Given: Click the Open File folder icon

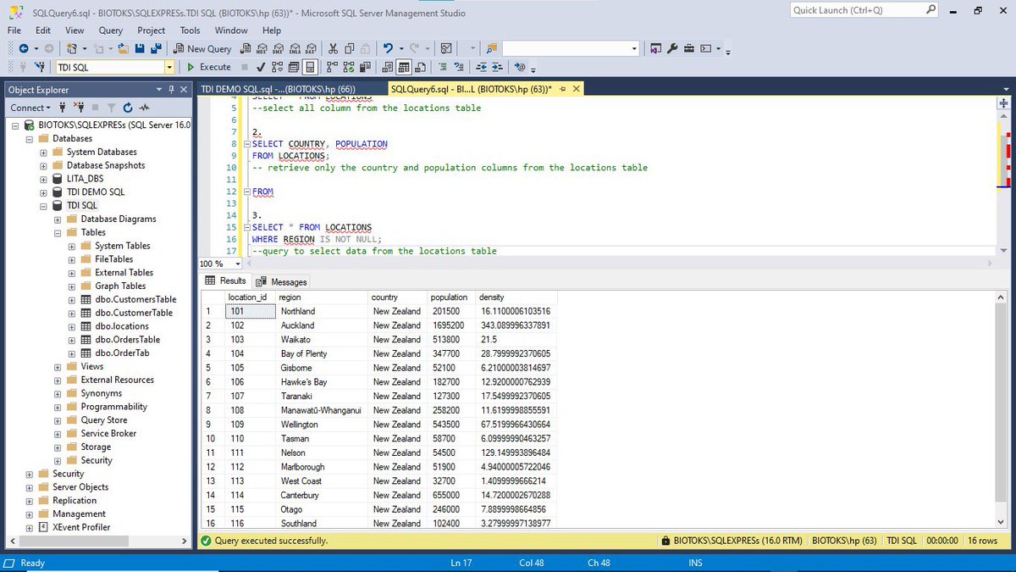Looking at the screenshot, I should coord(124,48).
